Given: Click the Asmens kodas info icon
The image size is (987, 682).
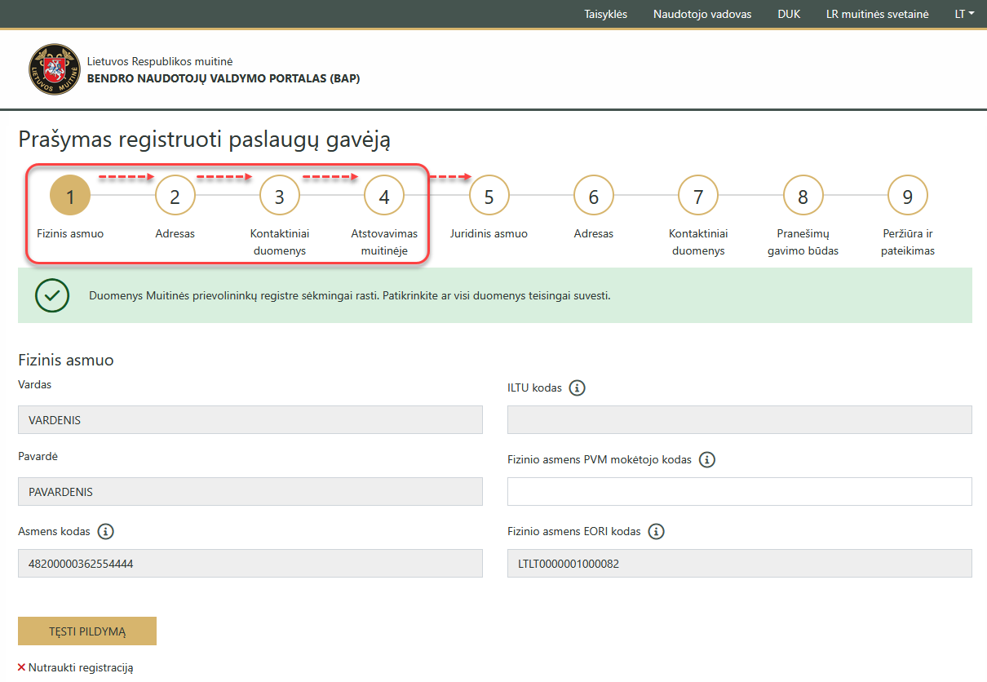Looking at the screenshot, I should point(104,531).
